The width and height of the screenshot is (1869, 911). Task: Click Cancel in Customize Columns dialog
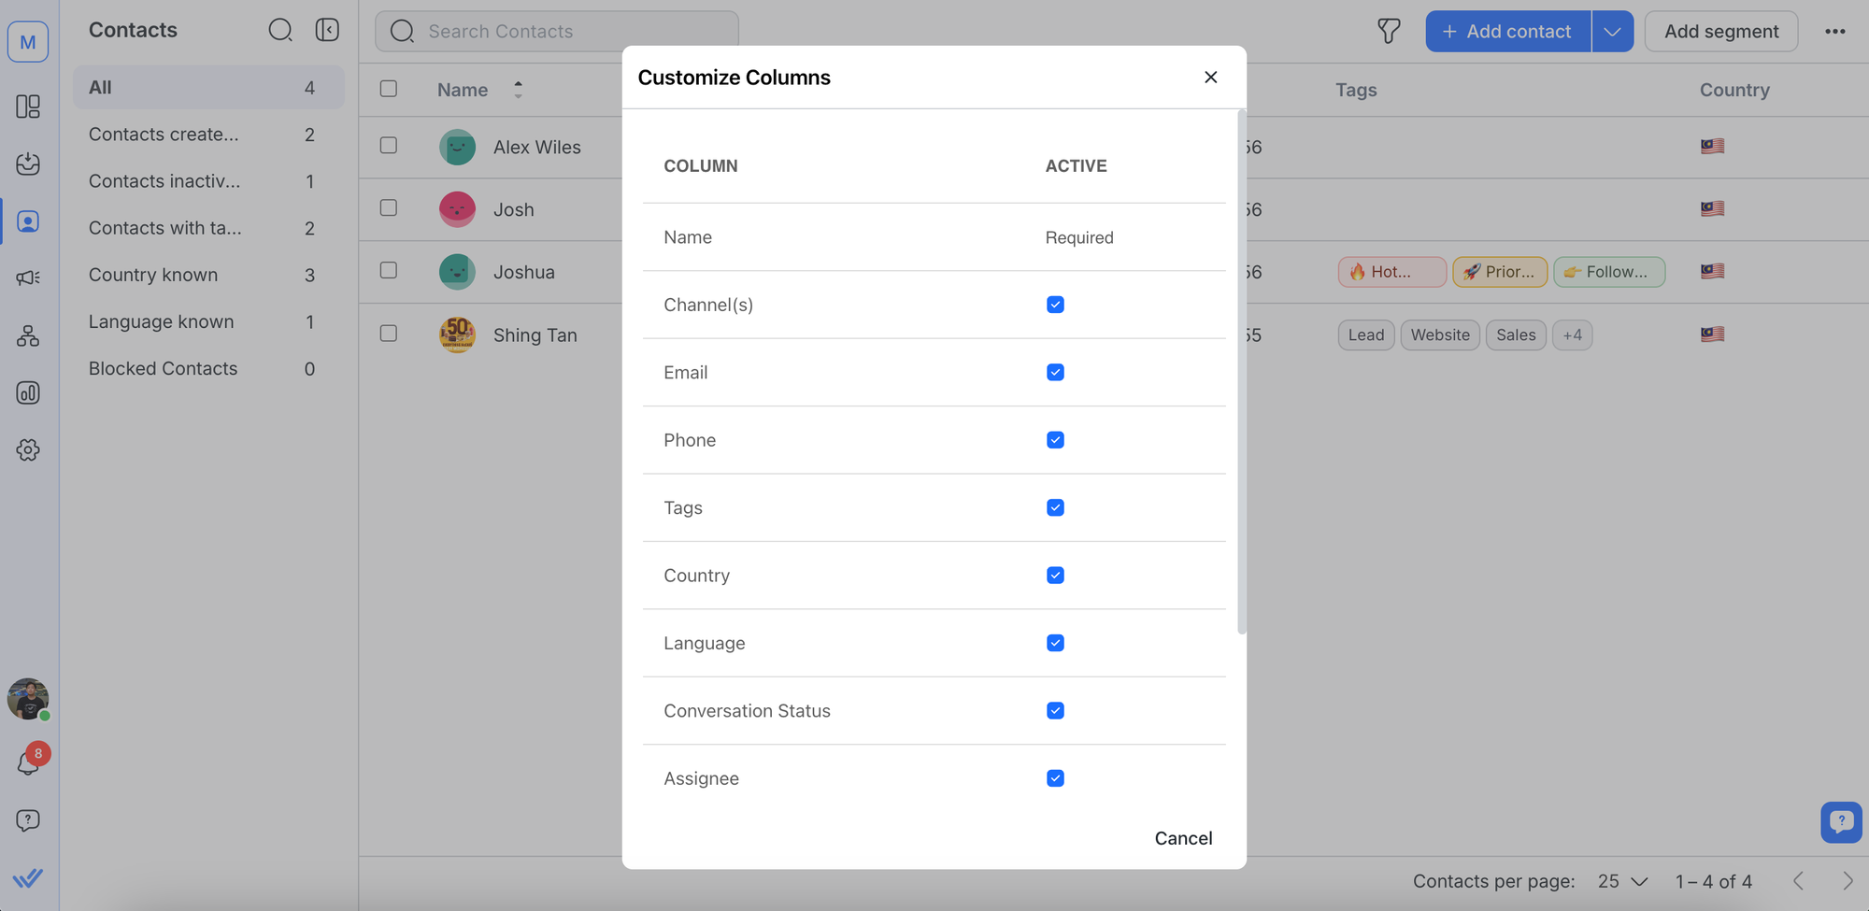[x=1183, y=838]
